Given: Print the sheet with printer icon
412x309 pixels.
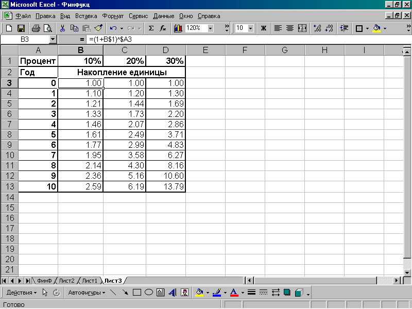Looking at the screenshot, I should click(36, 28).
